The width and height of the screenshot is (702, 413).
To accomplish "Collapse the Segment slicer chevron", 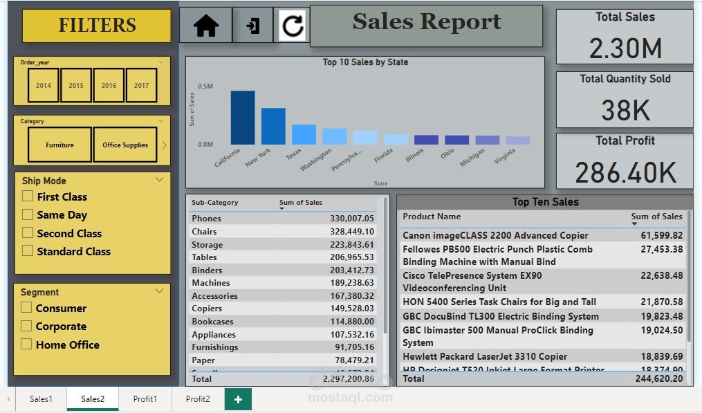I will pyautogui.click(x=159, y=291).
